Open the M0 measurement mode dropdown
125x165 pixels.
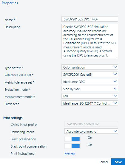pyautogui.click(x=90, y=96)
